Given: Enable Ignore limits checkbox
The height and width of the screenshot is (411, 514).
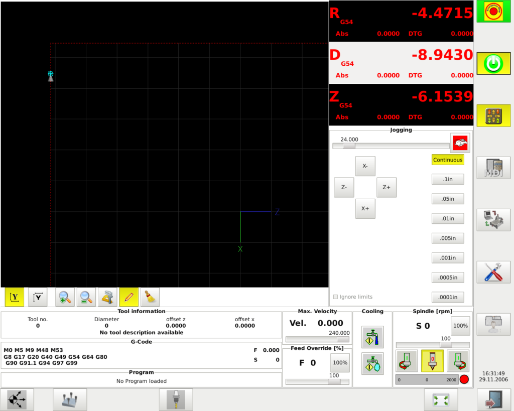Looking at the screenshot, I should pos(335,297).
